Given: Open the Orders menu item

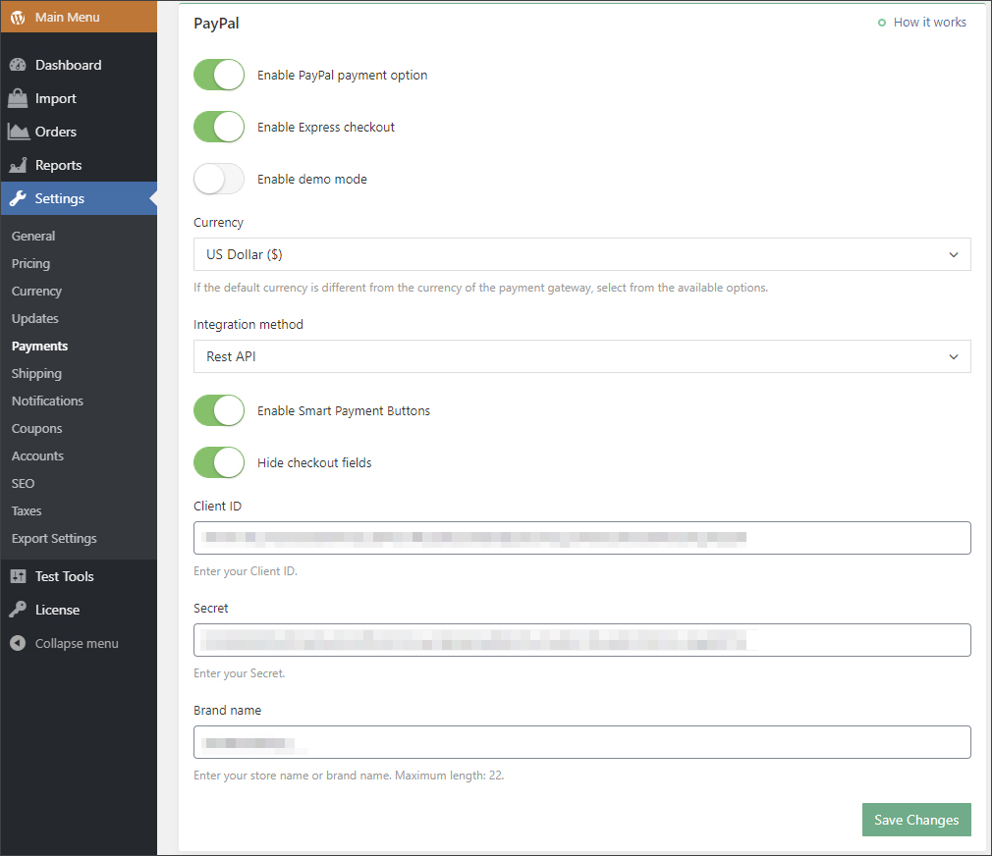Looking at the screenshot, I should click(x=79, y=132).
